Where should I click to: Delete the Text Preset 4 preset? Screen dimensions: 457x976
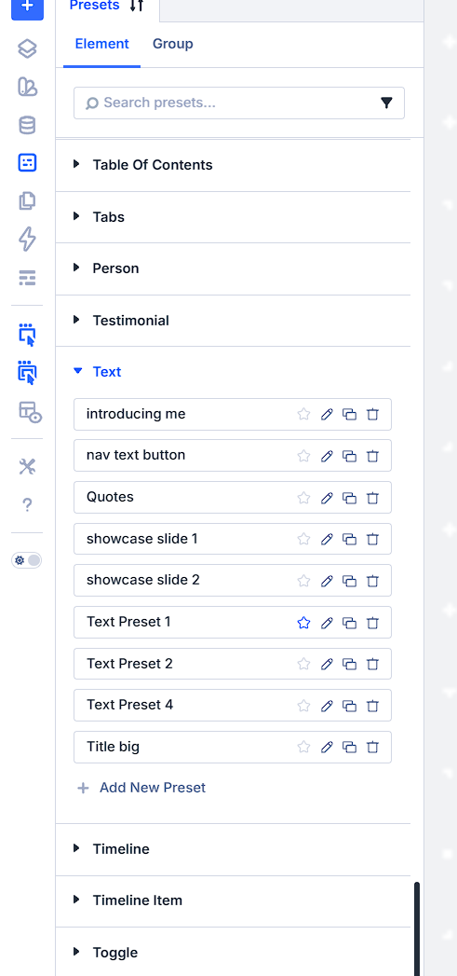pos(372,706)
